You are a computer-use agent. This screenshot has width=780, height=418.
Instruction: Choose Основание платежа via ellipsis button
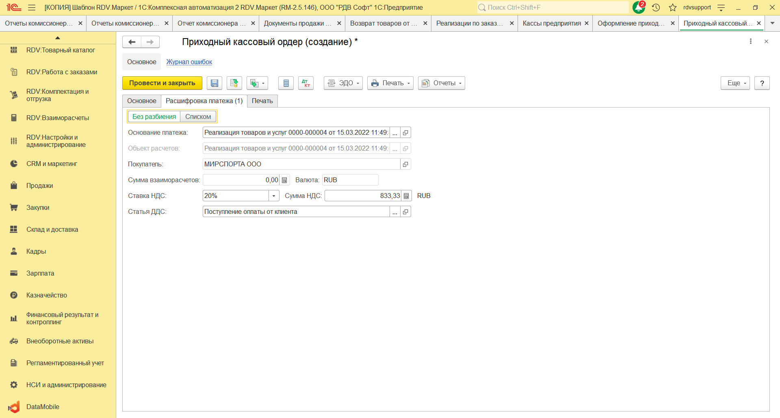click(395, 133)
